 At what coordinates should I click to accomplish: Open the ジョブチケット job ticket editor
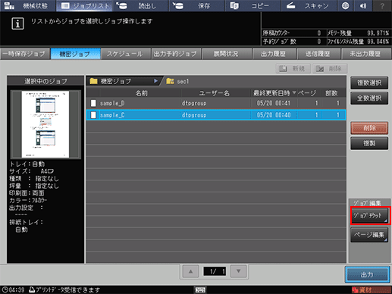click(369, 216)
